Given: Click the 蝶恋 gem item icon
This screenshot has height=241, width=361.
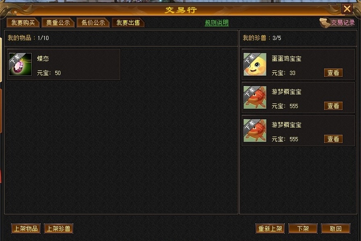Looking at the screenshot, I should click(20, 64).
